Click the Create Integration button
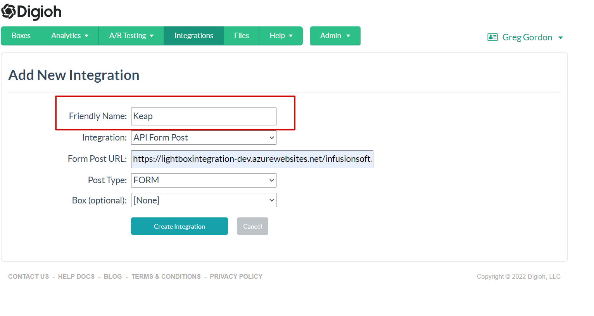Viewport: 594px width, 316px height. pos(180,226)
